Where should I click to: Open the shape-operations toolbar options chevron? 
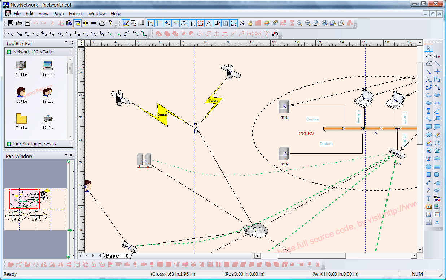coord(280,36)
